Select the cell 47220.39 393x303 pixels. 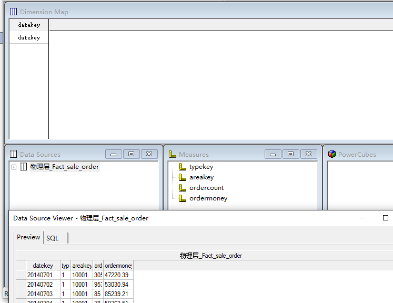point(118,275)
